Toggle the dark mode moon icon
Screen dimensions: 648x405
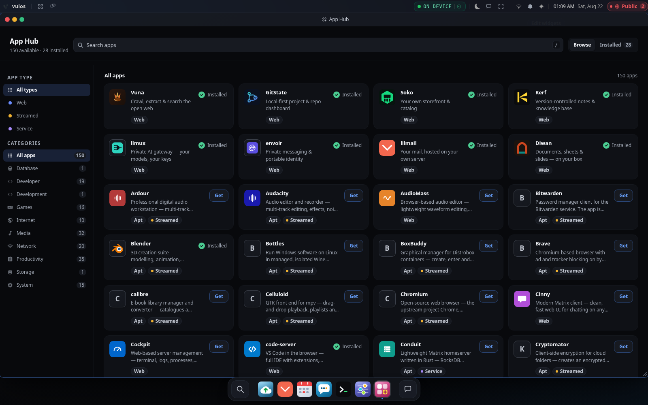click(477, 6)
